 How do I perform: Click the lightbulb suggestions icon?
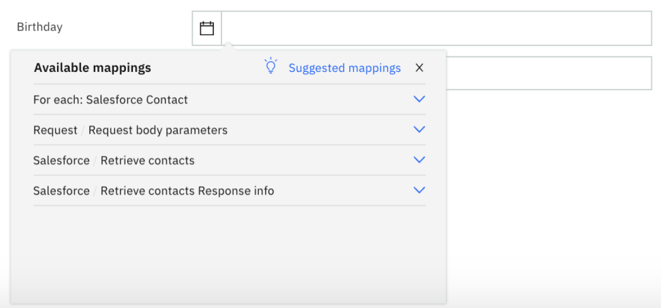(270, 66)
